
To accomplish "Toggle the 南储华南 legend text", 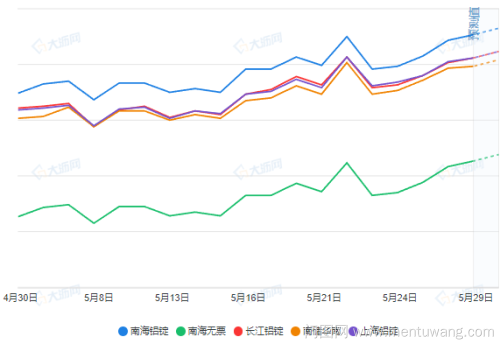I will coord(322,331).
